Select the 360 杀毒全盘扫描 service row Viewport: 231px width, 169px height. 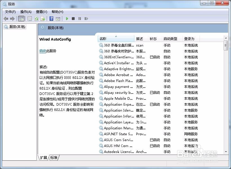tap(148, 45)
